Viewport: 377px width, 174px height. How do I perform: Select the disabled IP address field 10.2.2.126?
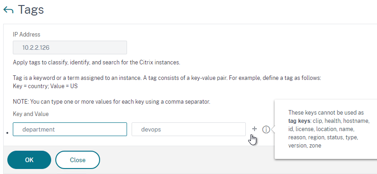pos(70,47)
